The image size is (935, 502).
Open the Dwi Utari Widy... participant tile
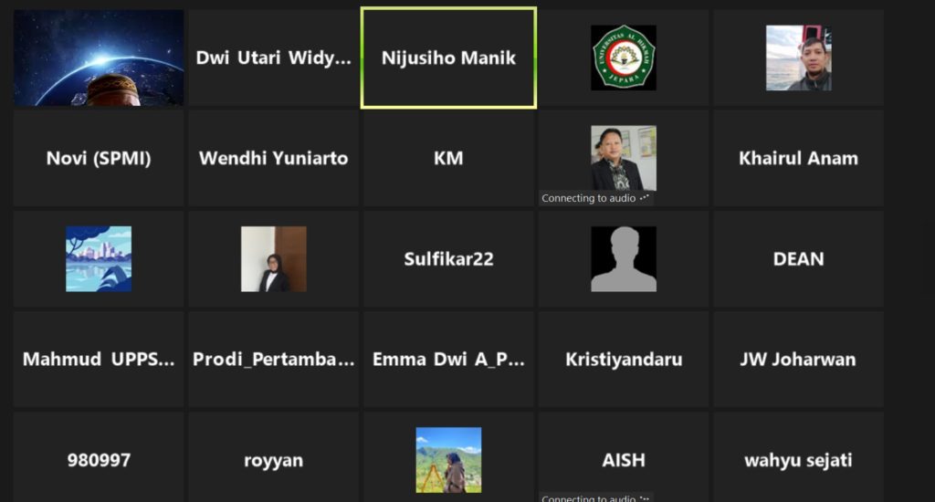click(x=274, y=58)
